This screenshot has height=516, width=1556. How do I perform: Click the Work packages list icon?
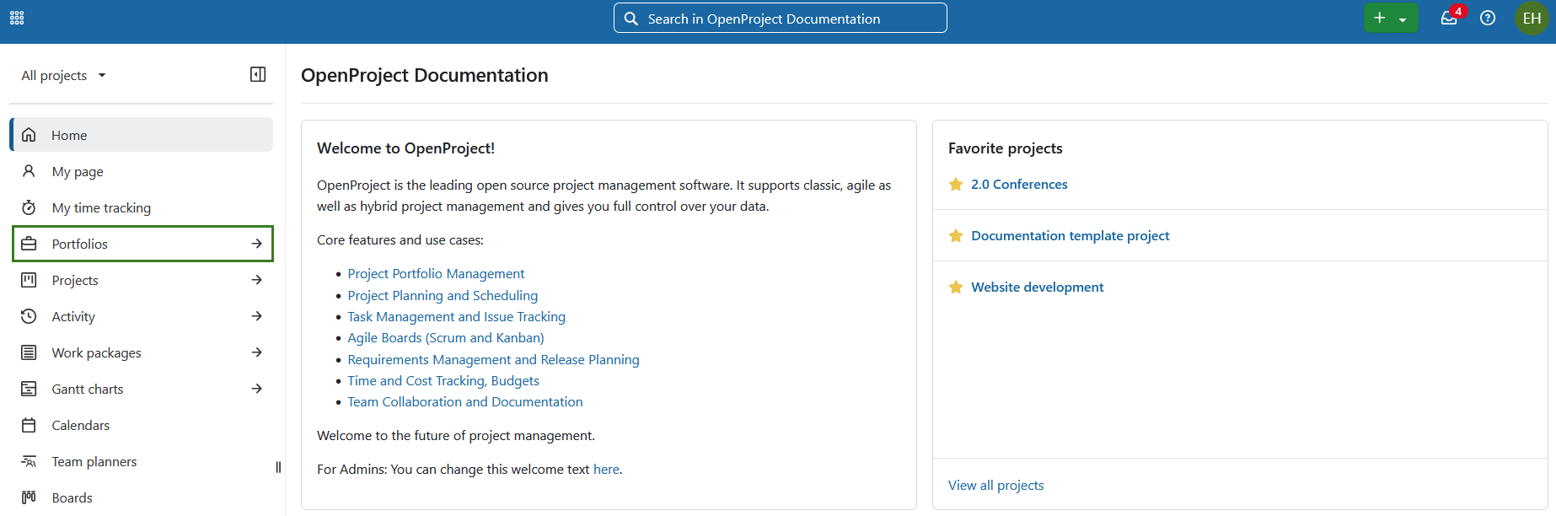(x=29, y=352)
